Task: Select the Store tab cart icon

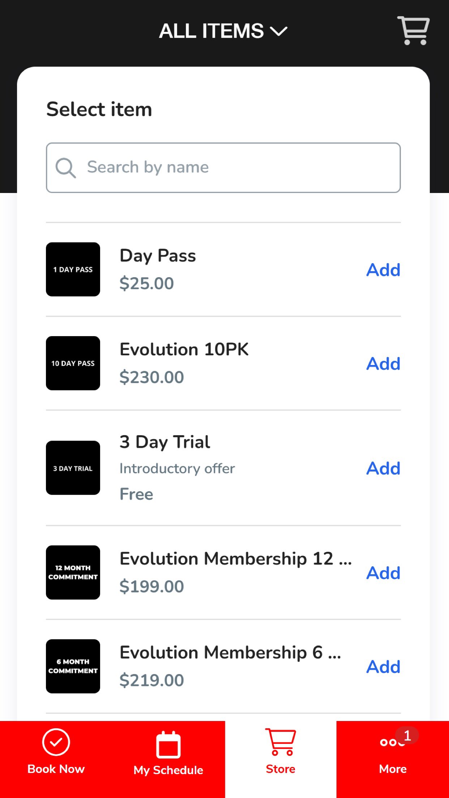Action: (281, 743)
